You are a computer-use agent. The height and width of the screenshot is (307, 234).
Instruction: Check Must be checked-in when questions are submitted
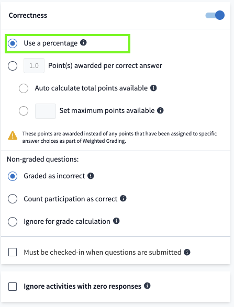click(x=13, y=252)
